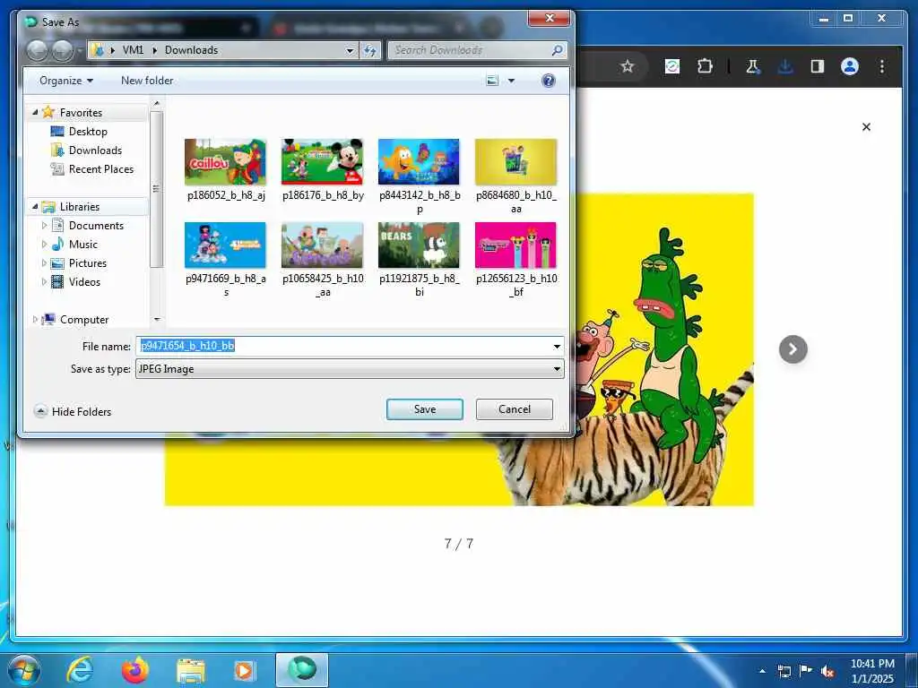918x688 pixels.
Task: Open the browser three-dot menu
Action: point(882,66)
